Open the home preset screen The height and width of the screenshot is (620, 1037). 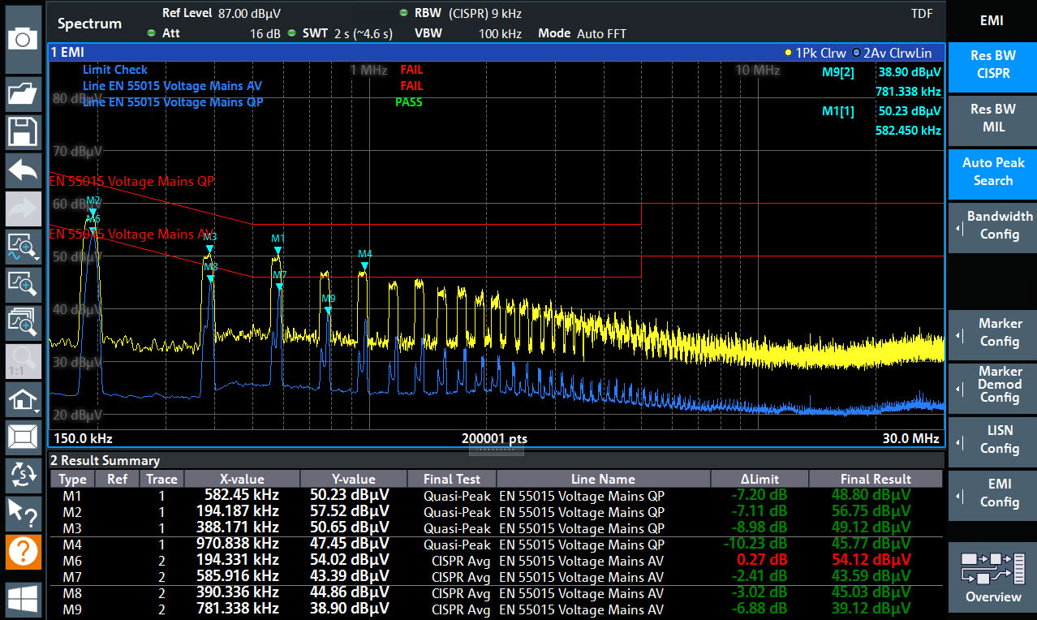tap(22, 398)
